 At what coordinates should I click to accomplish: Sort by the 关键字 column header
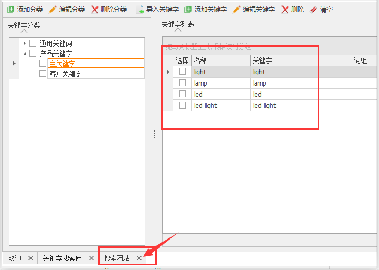coord(301,60)
